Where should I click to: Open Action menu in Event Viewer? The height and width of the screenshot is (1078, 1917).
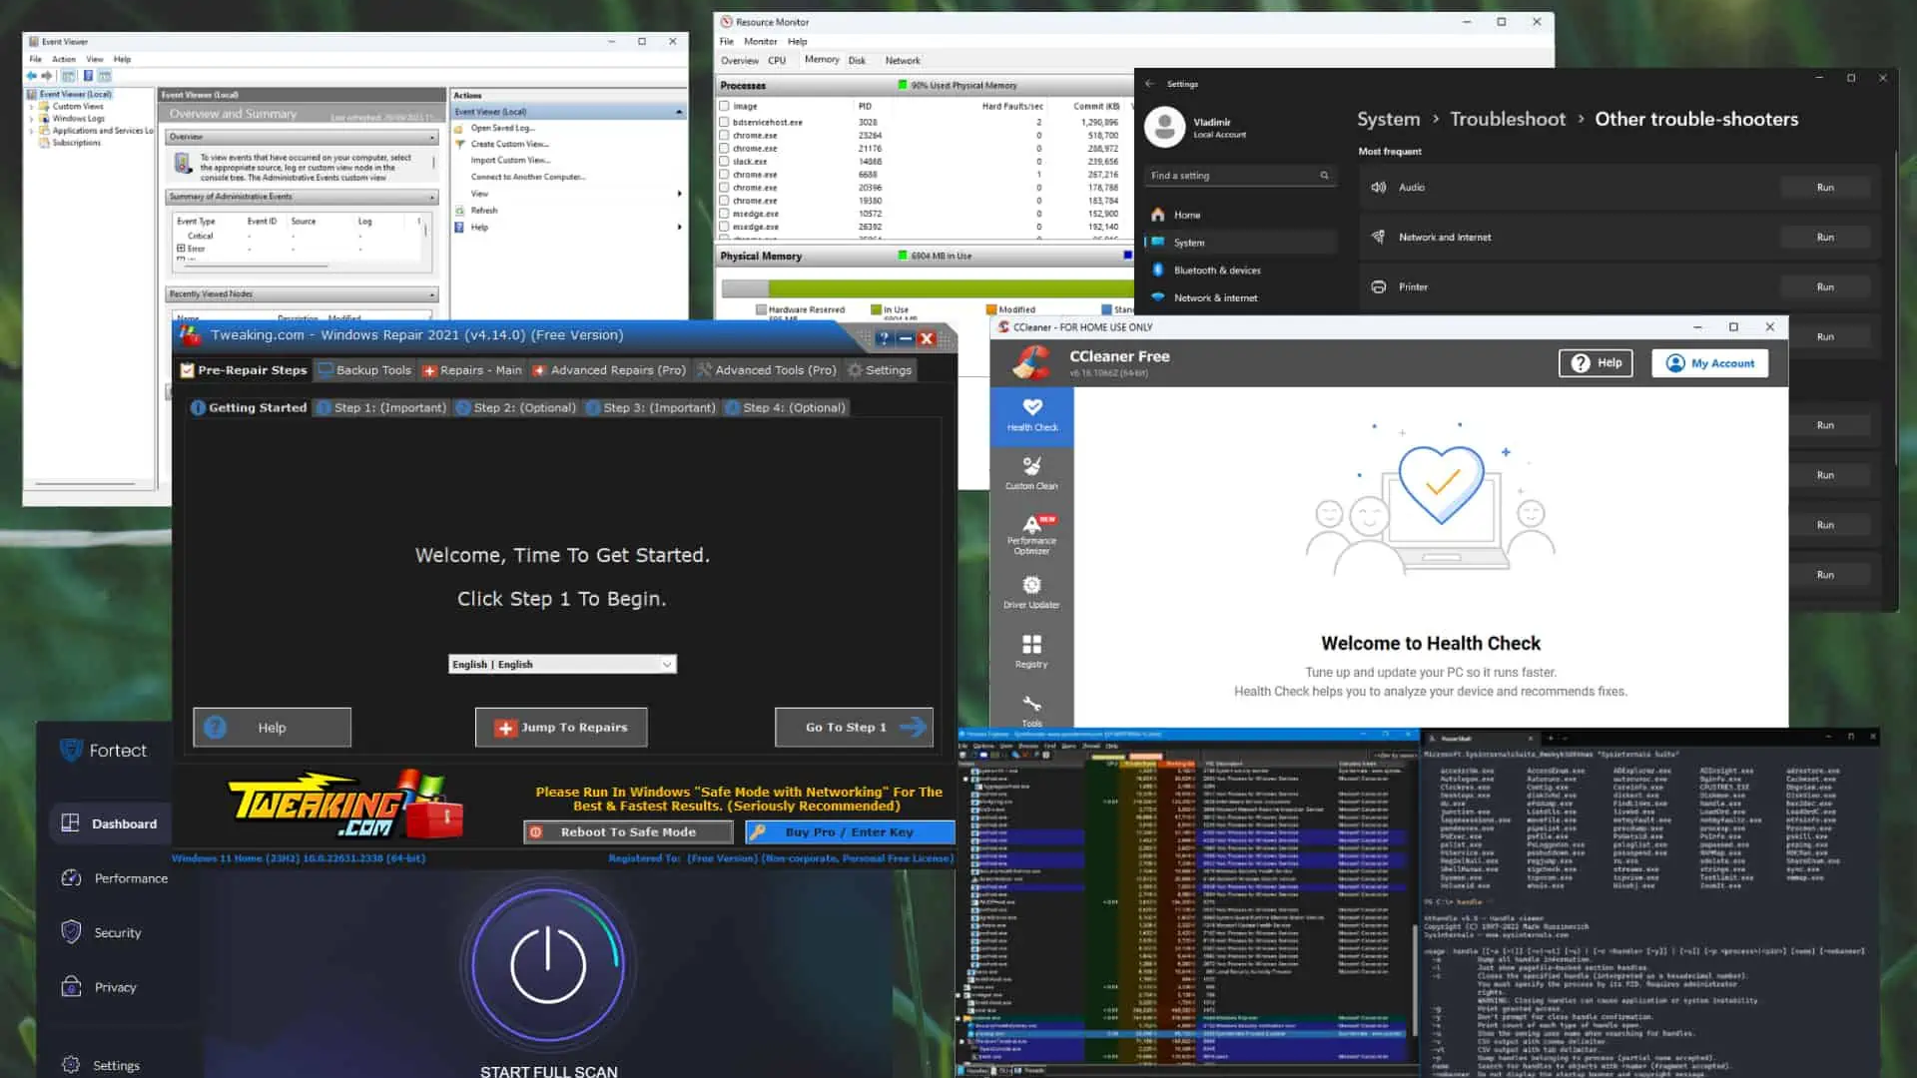64,59
